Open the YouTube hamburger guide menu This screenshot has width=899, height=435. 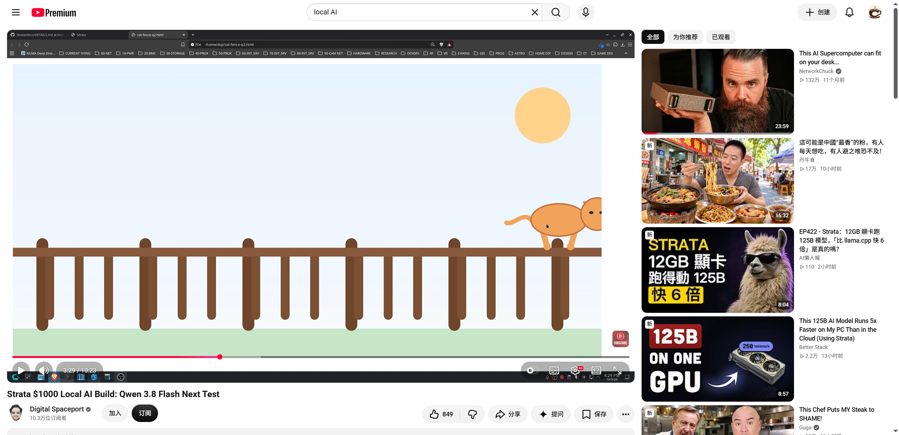click(16, 13)
